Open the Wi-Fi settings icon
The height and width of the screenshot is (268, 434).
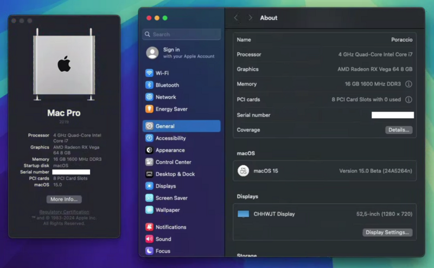click(x=149, y=73)
